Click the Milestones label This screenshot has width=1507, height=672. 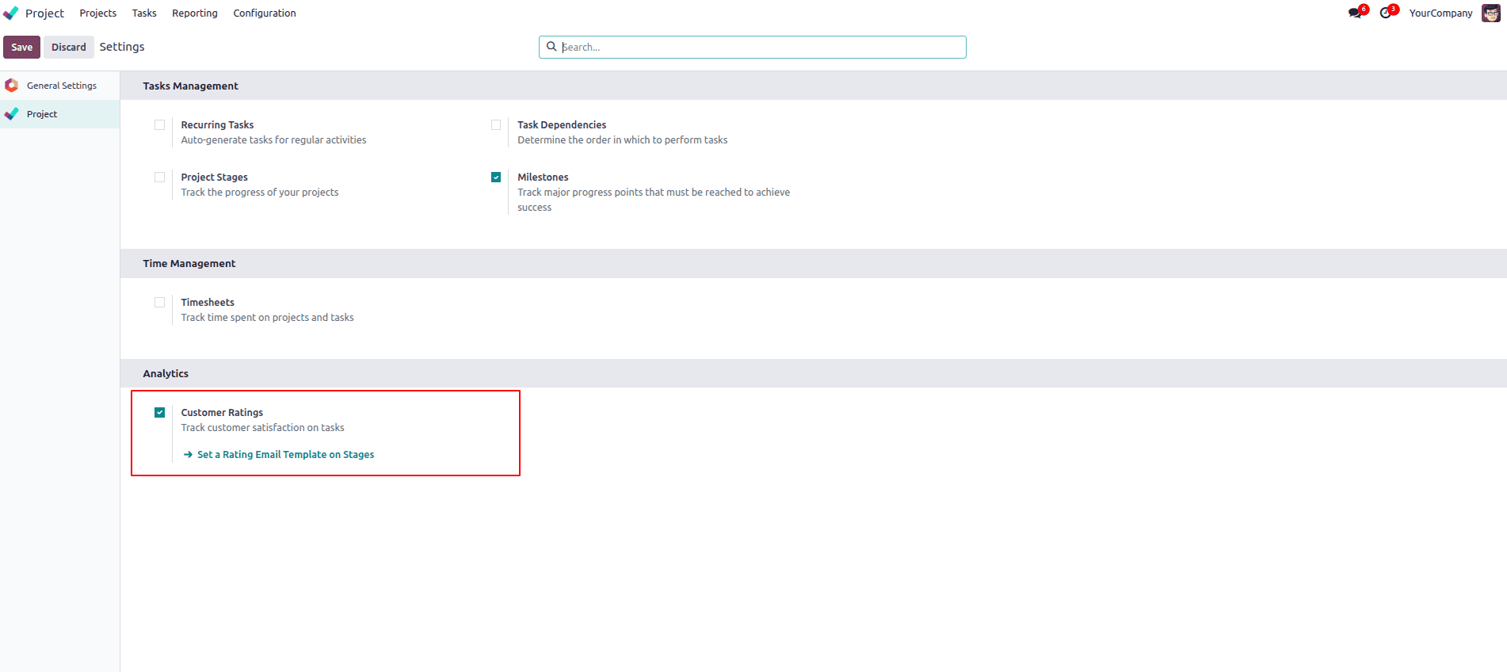543,178
